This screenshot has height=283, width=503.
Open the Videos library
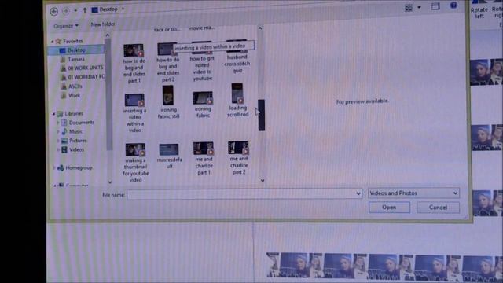(x=76, y=149)
